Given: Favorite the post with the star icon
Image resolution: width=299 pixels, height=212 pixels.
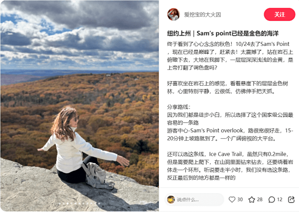Looking at the screenshot, I should click(x=252, y=200).
